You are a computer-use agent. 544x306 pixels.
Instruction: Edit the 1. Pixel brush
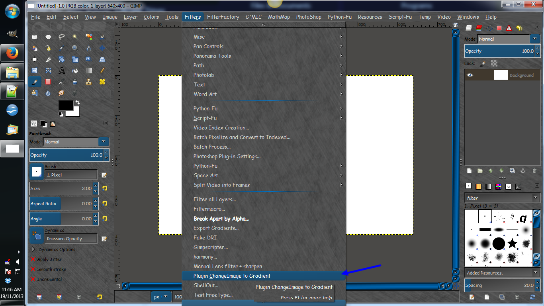[104, 175]
